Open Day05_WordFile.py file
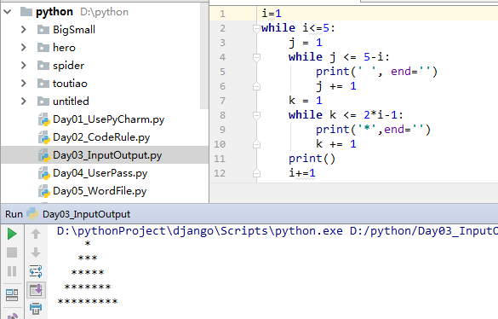 100,191
